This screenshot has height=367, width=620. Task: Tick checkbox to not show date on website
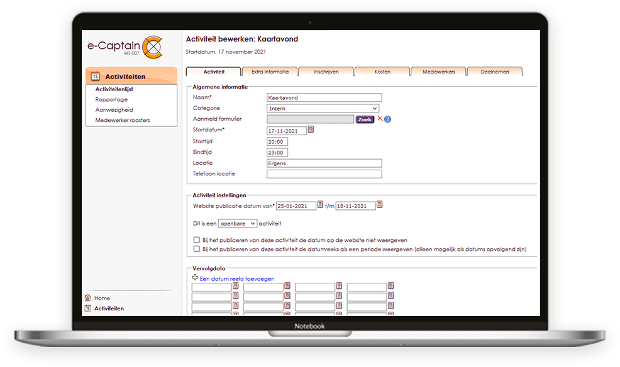pyautogui.click(x=197, y=240)
